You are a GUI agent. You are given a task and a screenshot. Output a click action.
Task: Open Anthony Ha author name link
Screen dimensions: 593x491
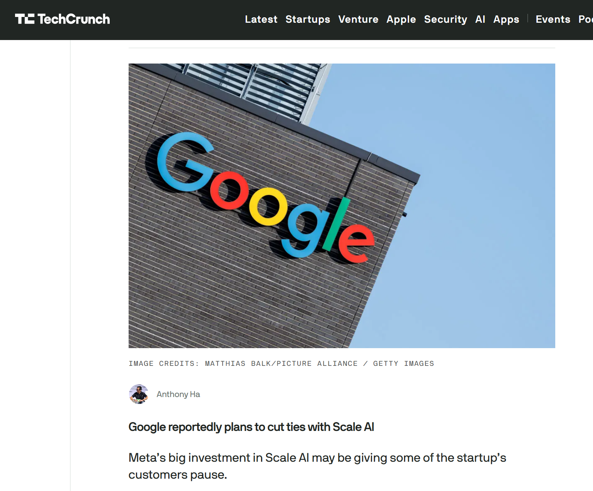pyautogui.click(x=178, y=394)
